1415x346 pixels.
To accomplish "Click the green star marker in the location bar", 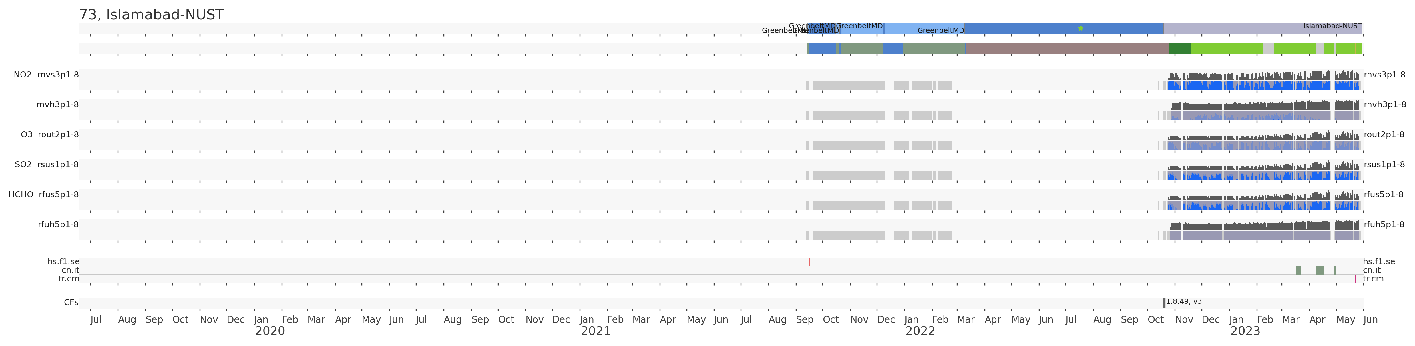I will [x=1080, y=28].
